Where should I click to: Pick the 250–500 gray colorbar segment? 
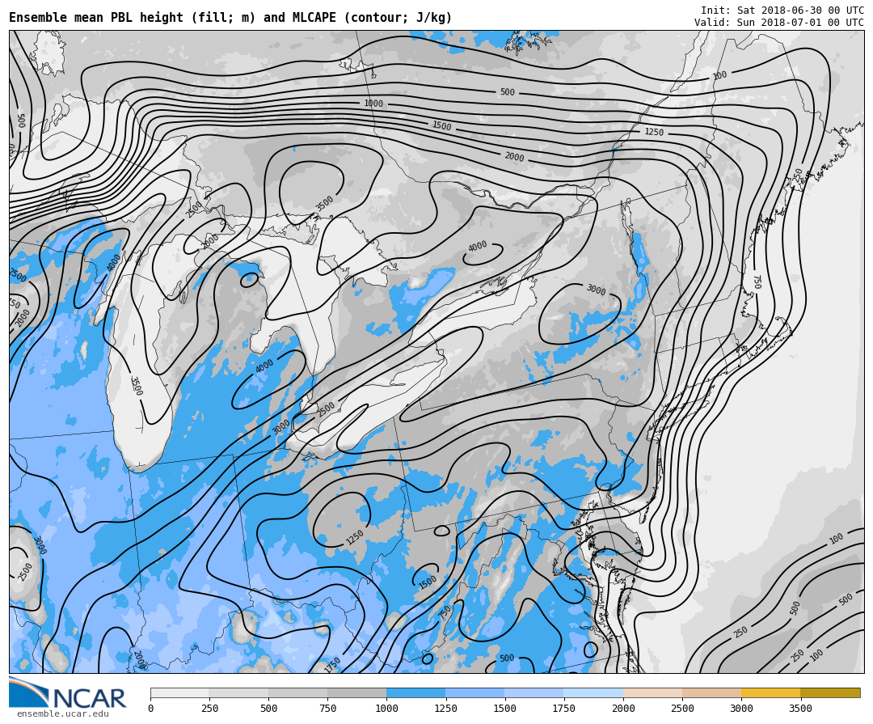238,692
